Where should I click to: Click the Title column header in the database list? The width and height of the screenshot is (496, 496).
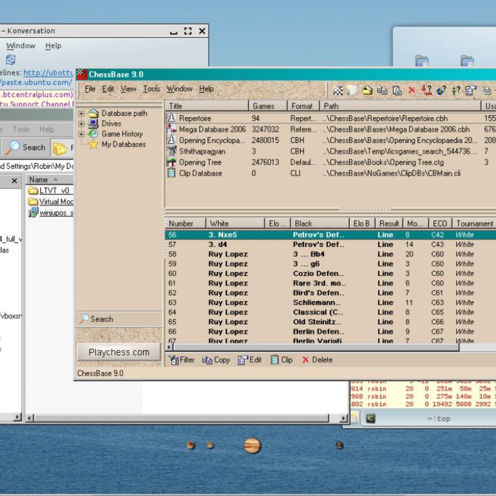pyautogui.click(x=207, y=106)
